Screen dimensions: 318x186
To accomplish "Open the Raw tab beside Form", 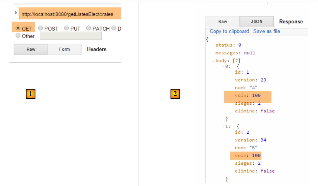I will point(31,49).
